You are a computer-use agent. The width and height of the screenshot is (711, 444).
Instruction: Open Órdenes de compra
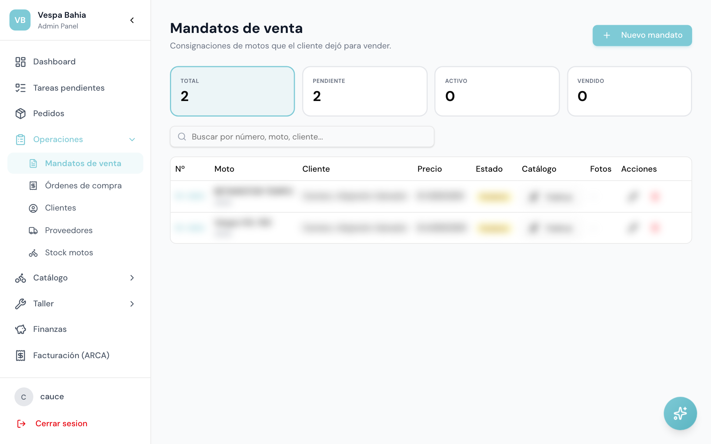tap(75, 186)
